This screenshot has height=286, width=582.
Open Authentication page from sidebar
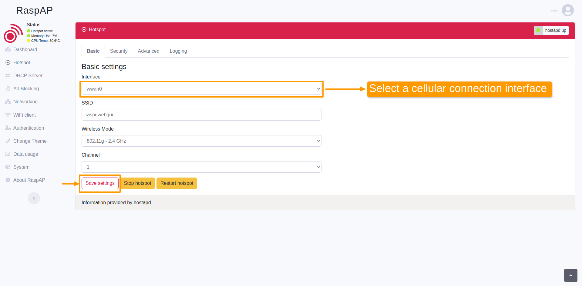coord(29,128)
